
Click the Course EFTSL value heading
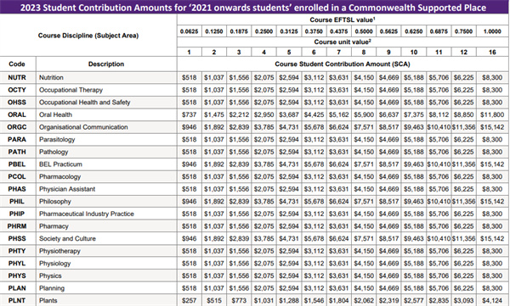(343, 19)
